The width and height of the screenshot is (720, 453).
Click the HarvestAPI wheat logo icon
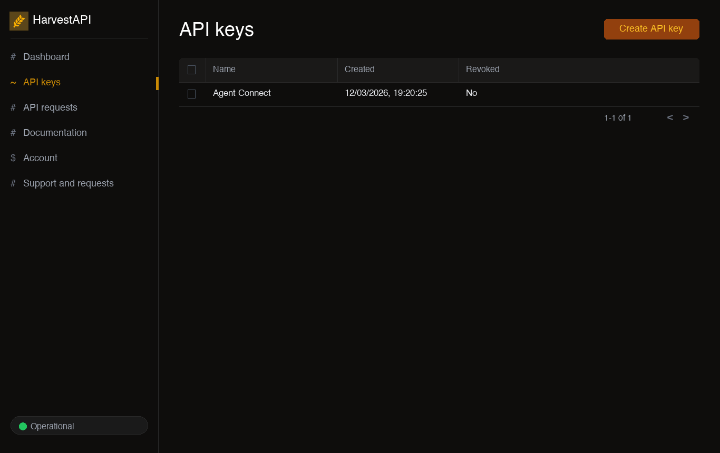click(x=19, y=21)
